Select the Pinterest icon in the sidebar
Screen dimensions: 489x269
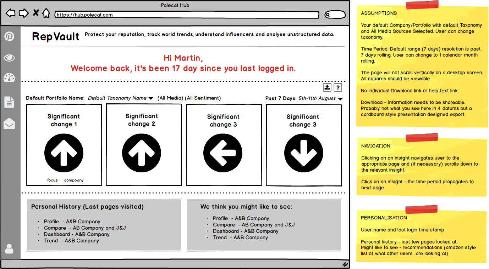tap(9, 36)
